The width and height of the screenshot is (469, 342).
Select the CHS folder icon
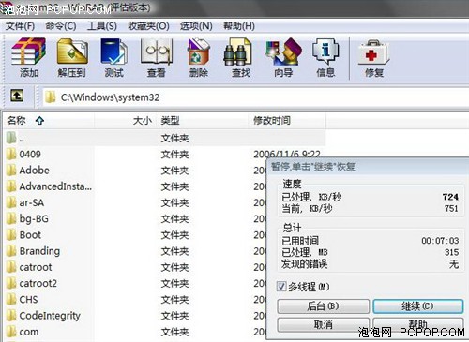11,299
